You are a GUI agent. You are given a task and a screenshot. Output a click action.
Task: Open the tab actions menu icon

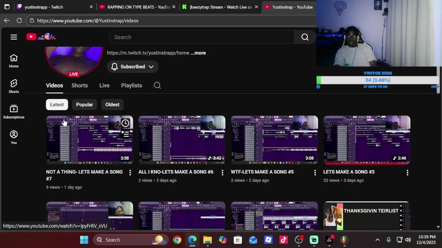(7, 7)
